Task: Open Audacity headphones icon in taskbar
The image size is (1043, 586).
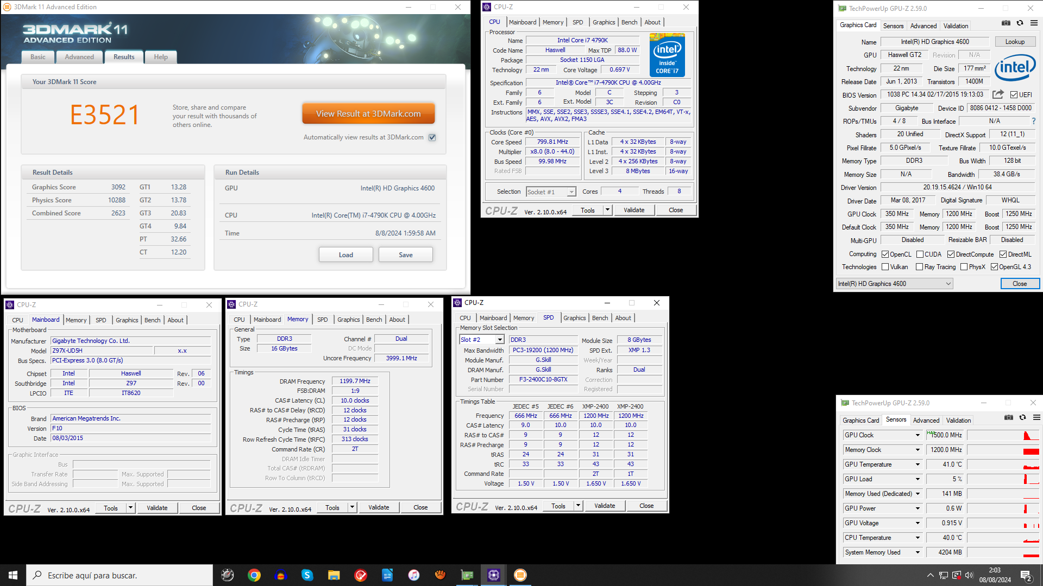Action: 281,575
